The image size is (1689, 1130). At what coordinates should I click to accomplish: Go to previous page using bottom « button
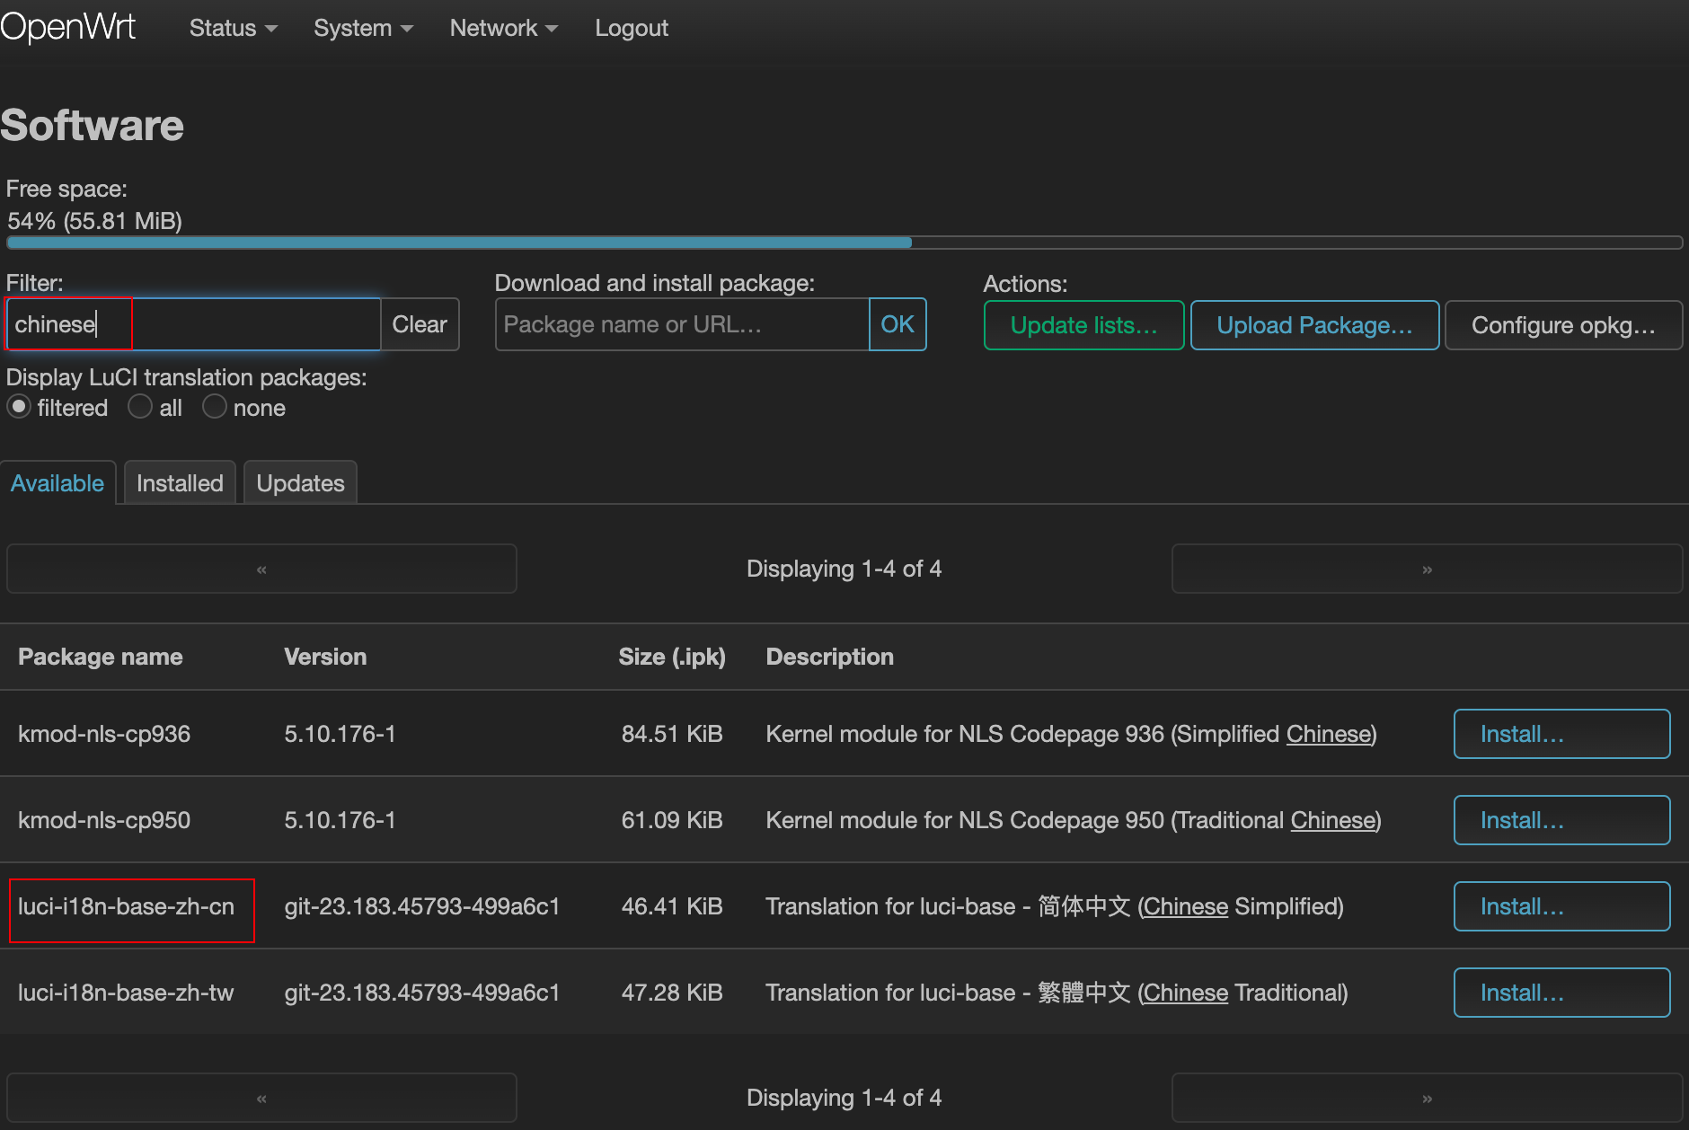(261, 1098)
